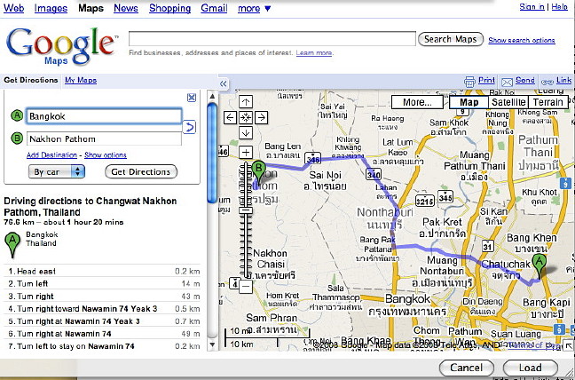Open the Web link in top bar
This screenshot has height=380, width=575.
click(x=13, y=8)
